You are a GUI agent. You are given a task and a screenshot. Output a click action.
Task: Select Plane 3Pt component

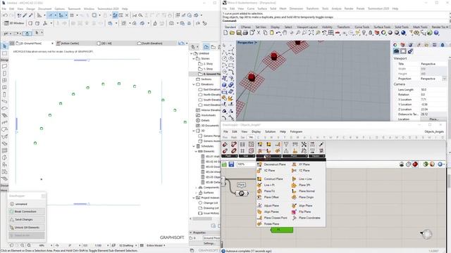(x=301, y=185)
